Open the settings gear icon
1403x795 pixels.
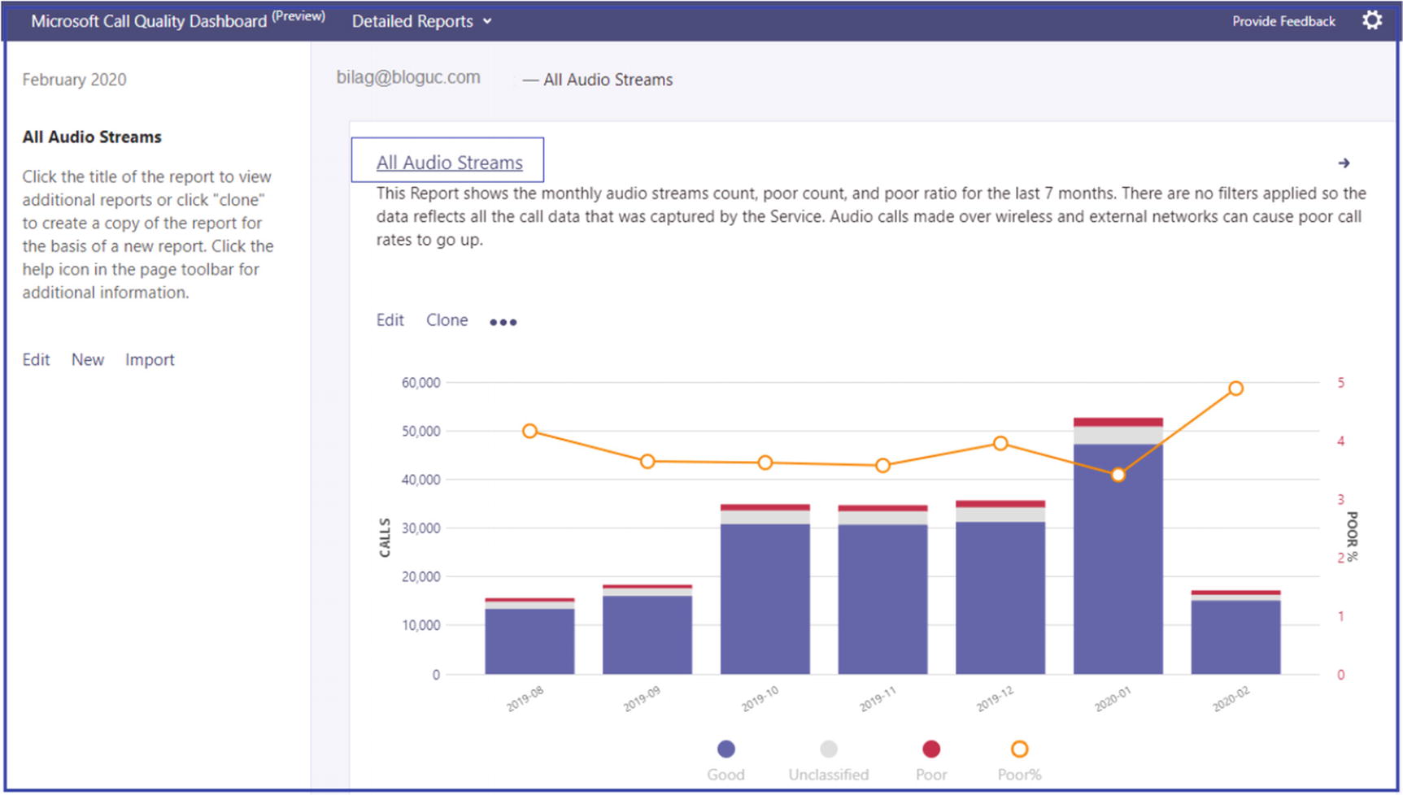click(1372, 20)
